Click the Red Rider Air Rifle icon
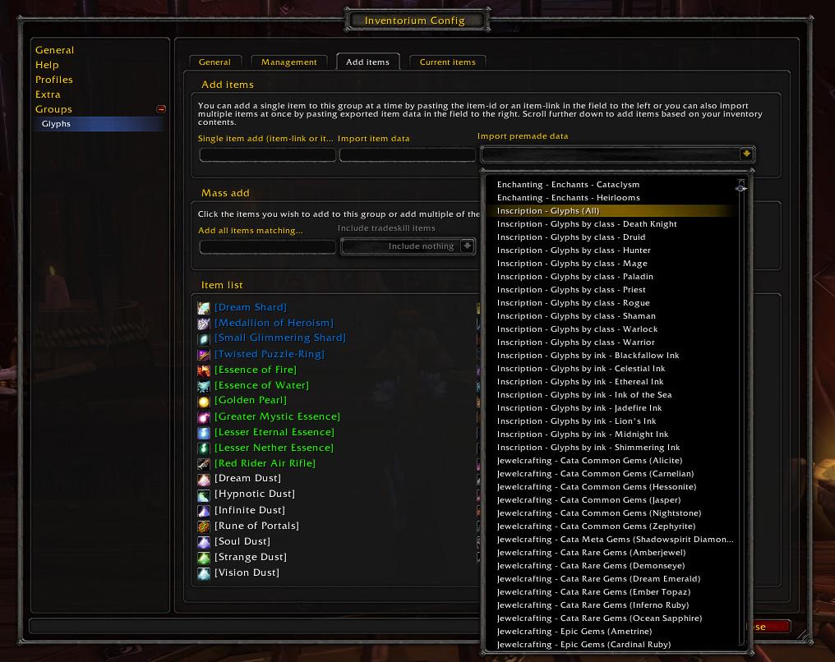The width and height of the screenshot is (835, 662). point(204,463)
